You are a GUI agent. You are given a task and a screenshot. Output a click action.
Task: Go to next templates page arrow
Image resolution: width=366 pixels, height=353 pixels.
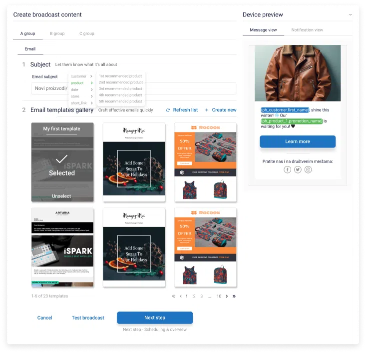point(227,296)
